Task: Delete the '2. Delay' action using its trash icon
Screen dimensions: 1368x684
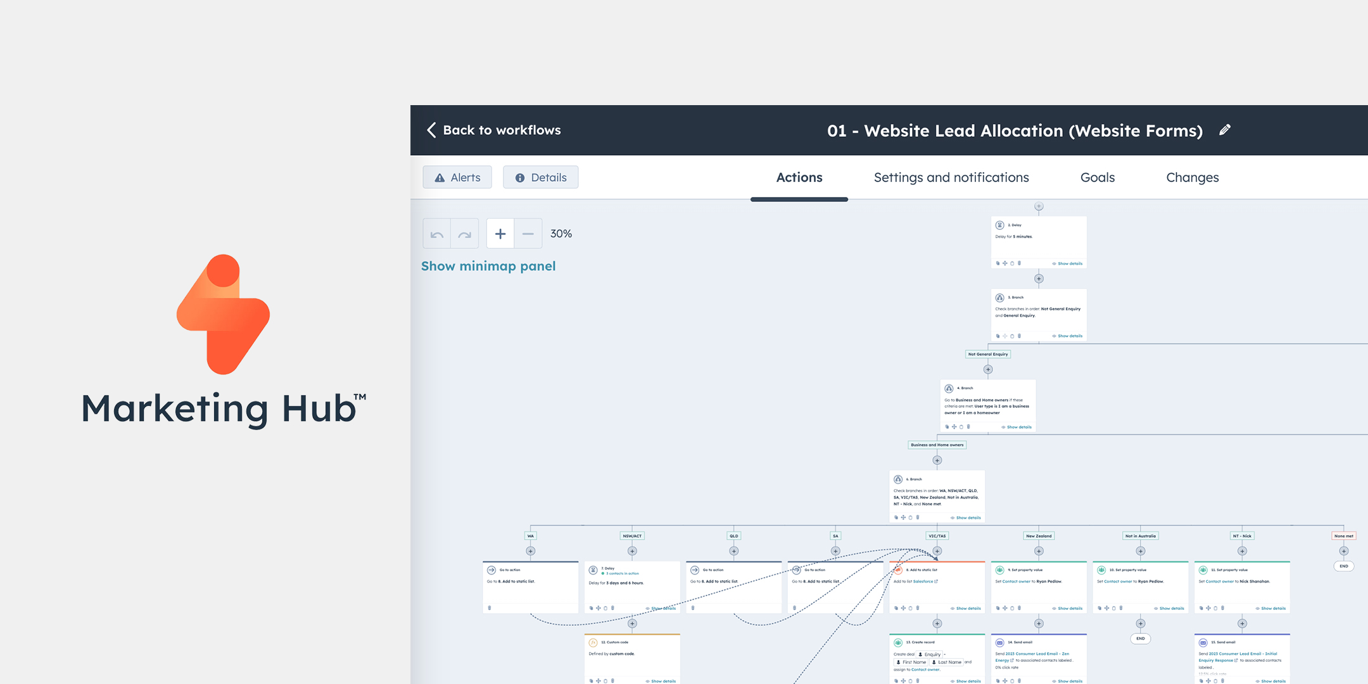Action: click(x=1019, y=263)
